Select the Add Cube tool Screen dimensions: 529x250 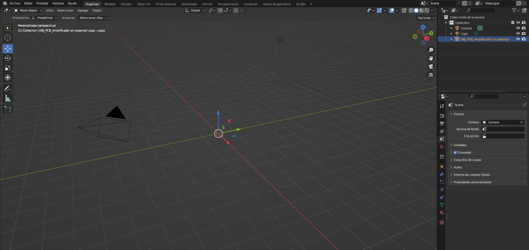point(8,109)
